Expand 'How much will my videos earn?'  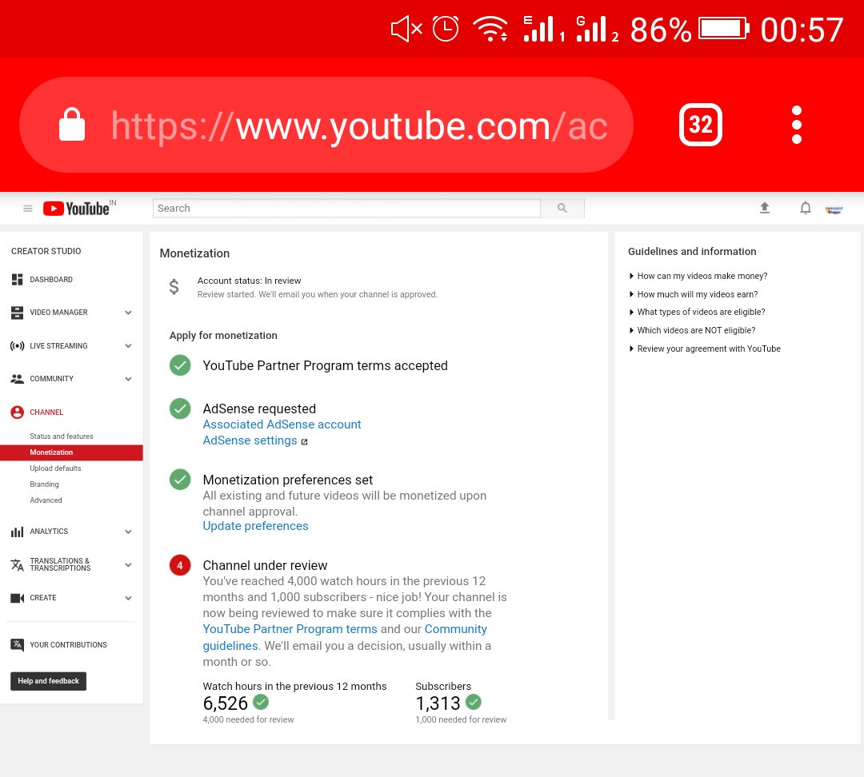tap(693, 294)
